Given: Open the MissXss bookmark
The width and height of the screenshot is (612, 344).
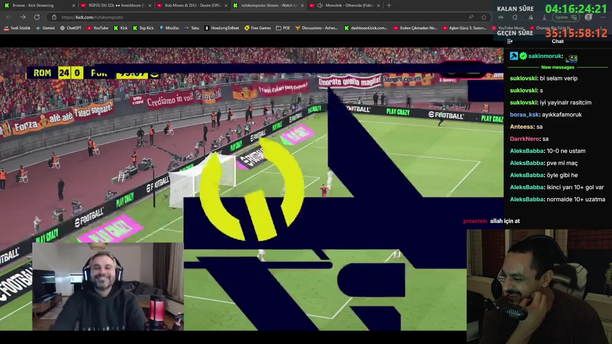Looking at the screenshot, I should coord(169,28).
